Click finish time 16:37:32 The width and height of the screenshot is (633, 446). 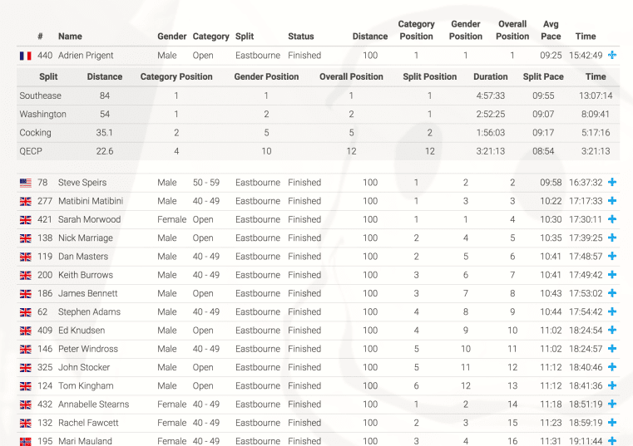(586, 182)
